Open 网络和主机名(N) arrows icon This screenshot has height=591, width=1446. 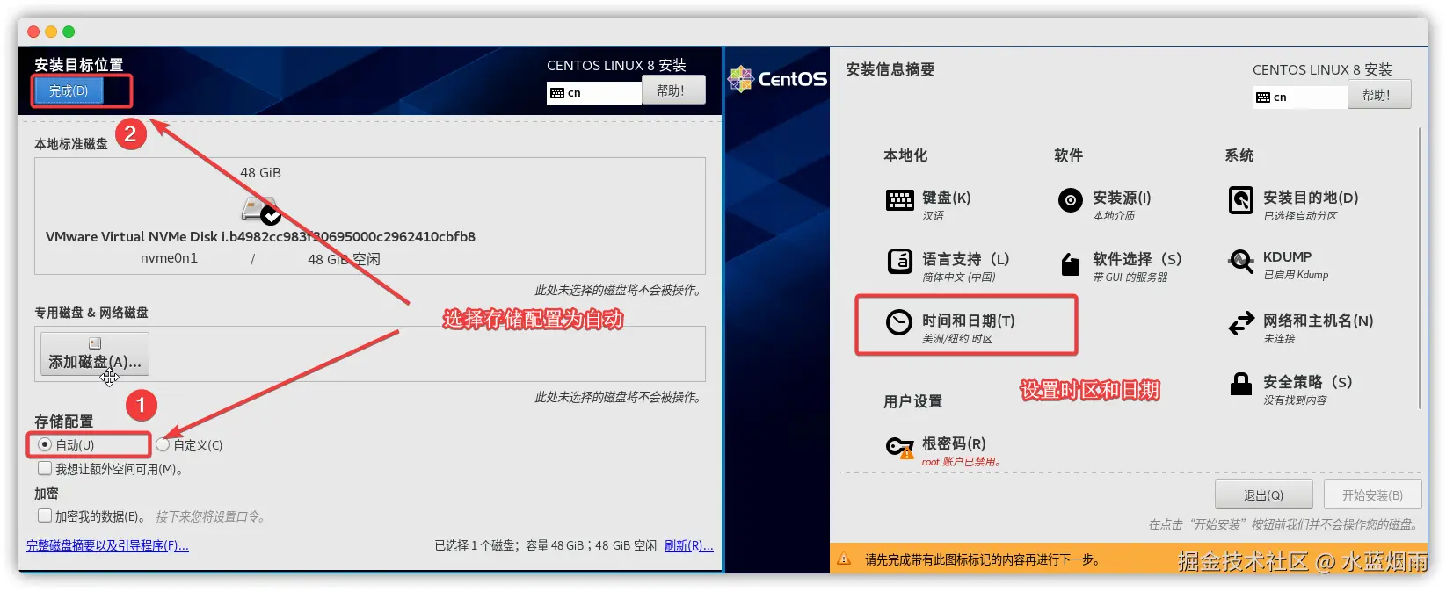click(1241, 323)
